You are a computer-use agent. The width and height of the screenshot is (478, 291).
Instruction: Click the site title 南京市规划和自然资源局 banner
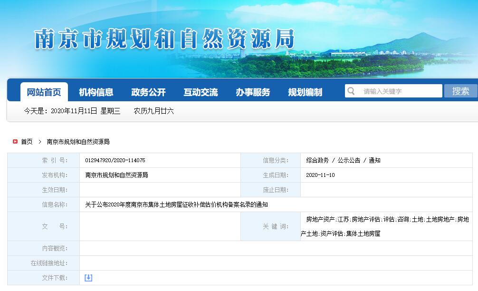[164, 39]
